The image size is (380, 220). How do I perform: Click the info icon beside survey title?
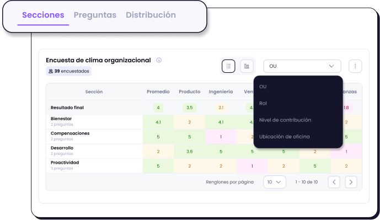pyautogui.click(x=159, y=60)
